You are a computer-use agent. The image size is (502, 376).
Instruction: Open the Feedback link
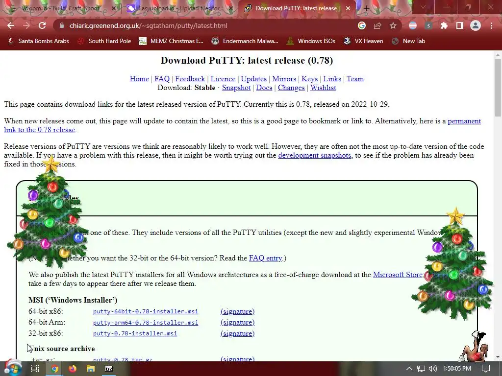[190, 79]
